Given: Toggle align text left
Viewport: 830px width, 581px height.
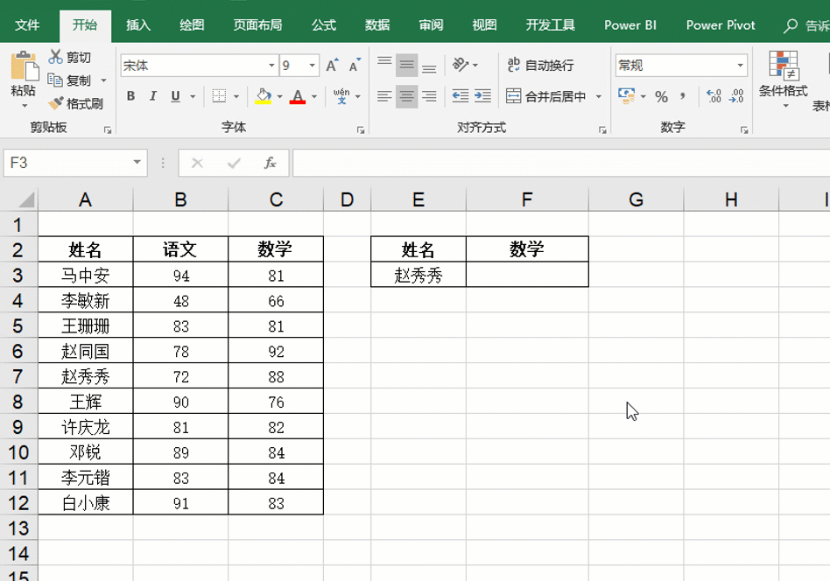Looking at the screenshot, I should tap(384, 95).
